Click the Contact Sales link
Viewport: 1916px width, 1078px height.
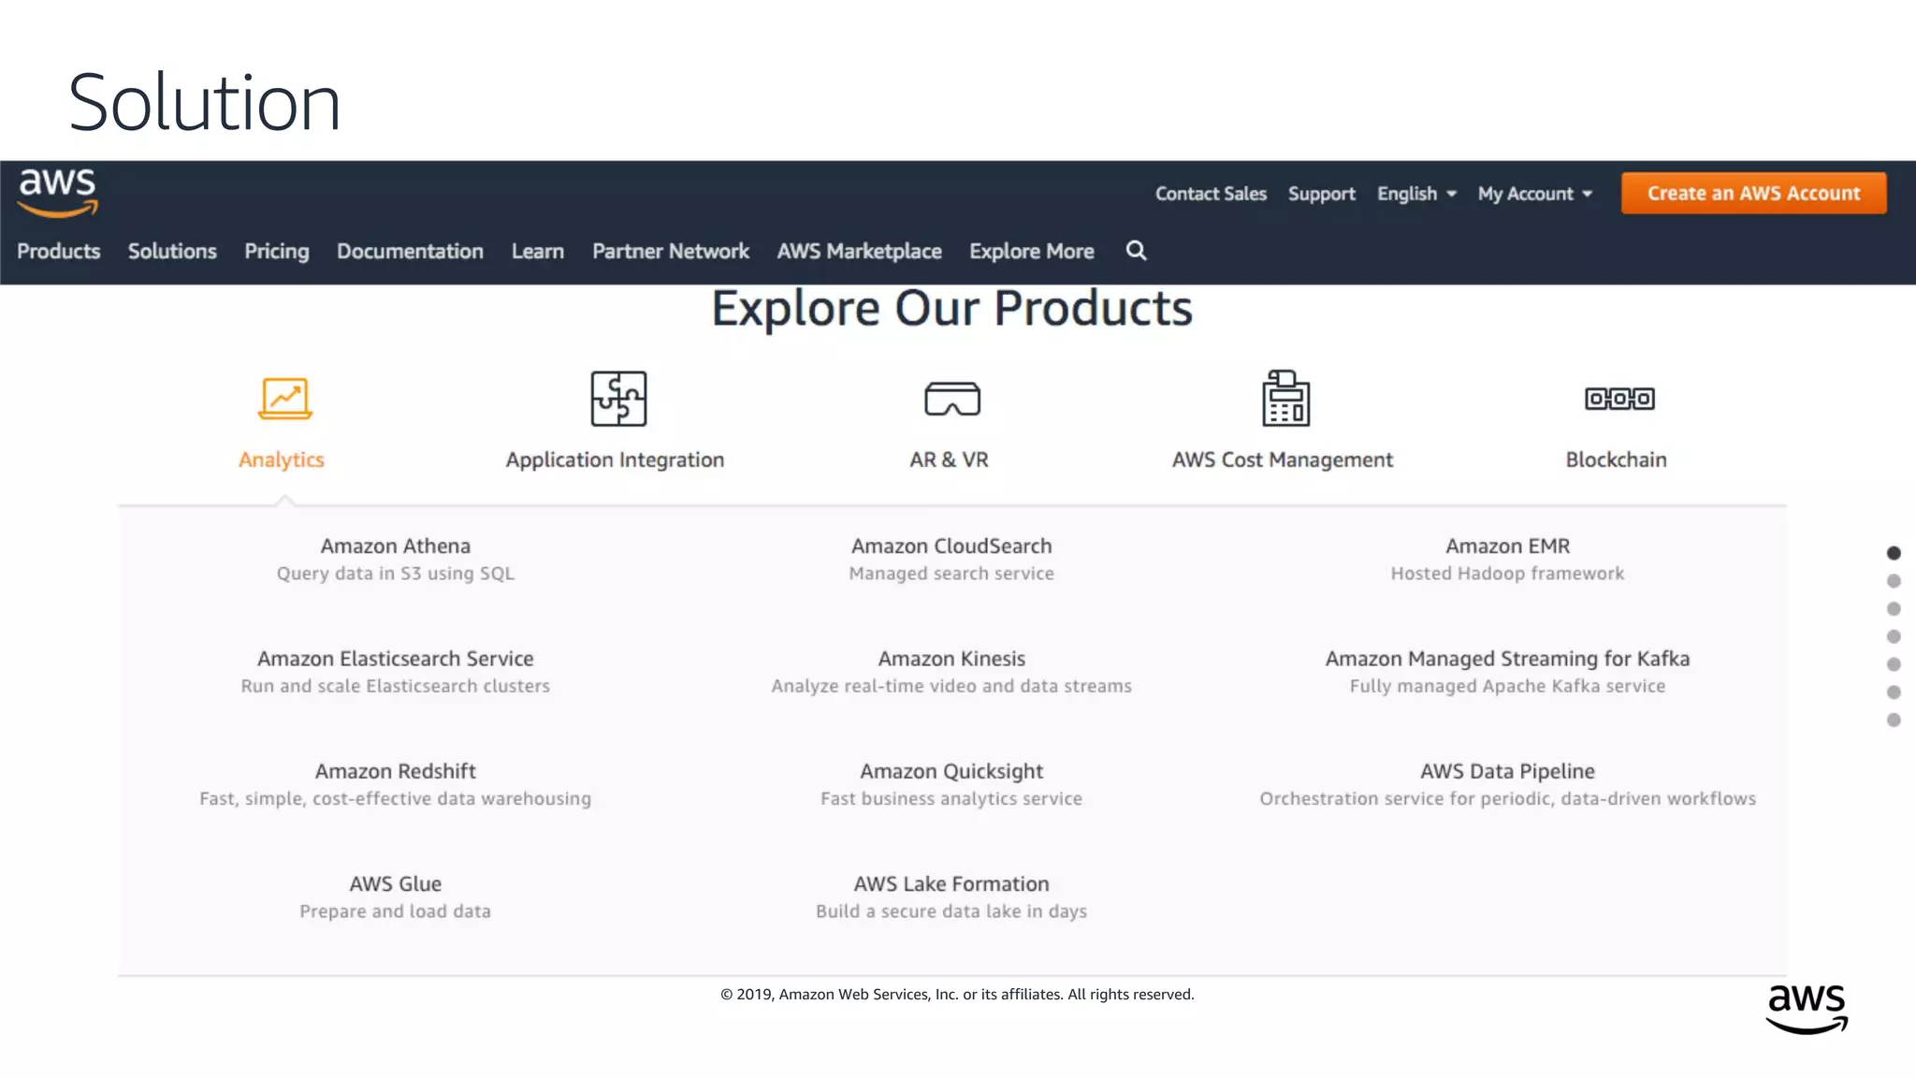[1211, 194]
